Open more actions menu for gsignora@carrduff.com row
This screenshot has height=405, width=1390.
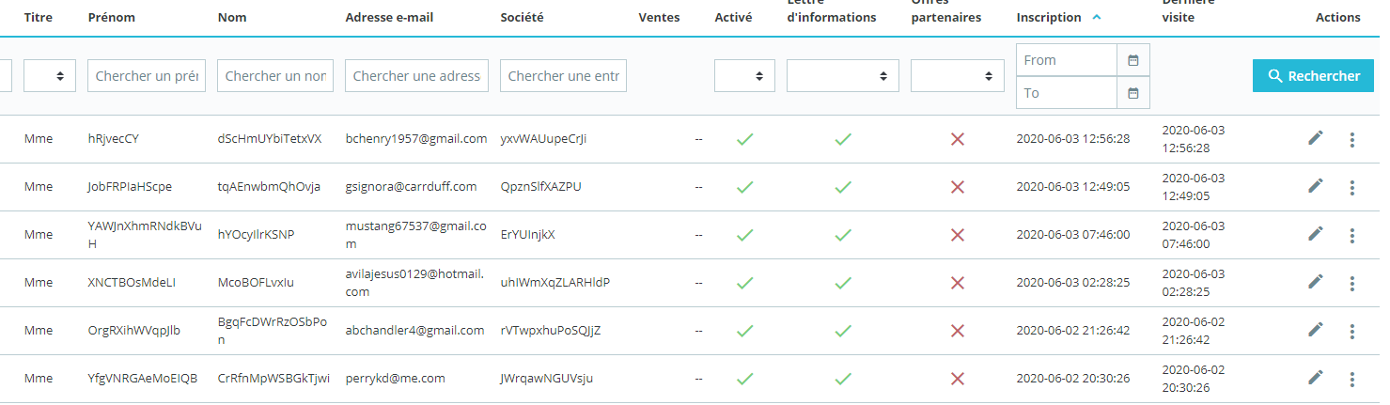1352,188
